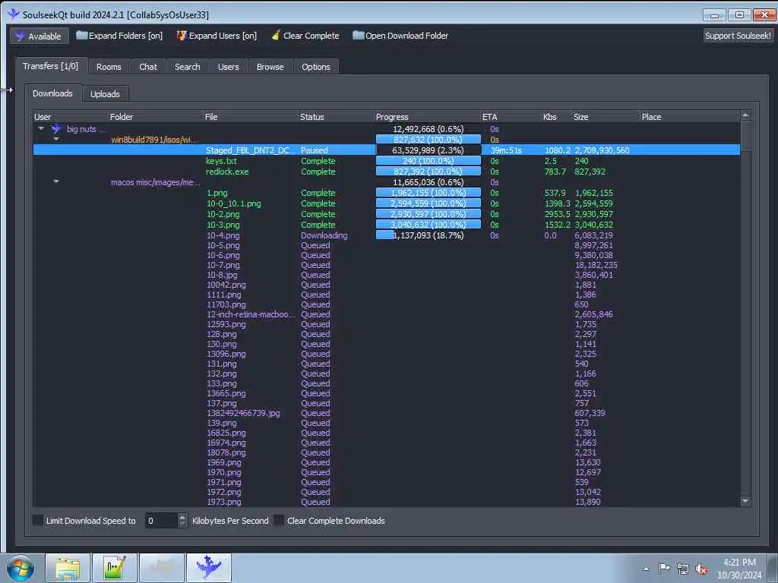
Task: Click the Expand Users icon
Action: 182,35
